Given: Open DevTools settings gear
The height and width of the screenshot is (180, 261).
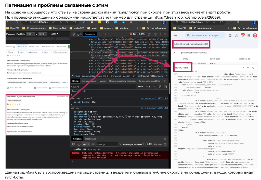Looking at the screenshot, I should (155, 34).
